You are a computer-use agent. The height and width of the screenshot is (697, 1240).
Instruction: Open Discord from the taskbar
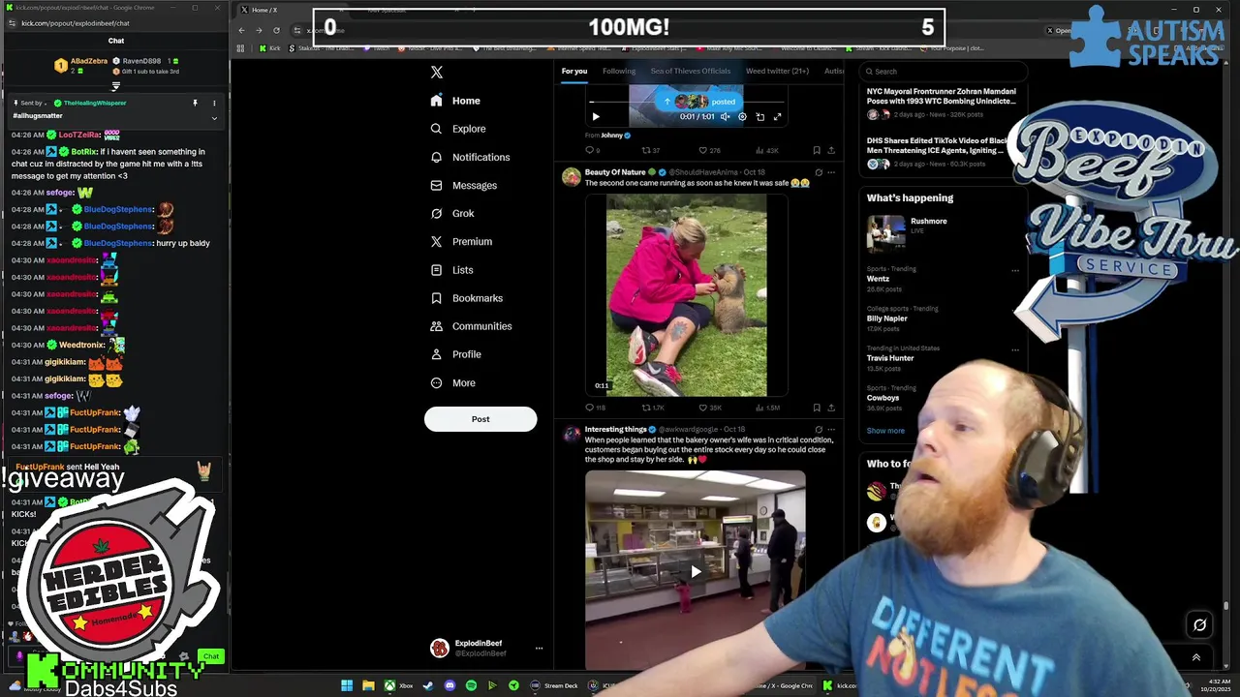click(449, 685)
